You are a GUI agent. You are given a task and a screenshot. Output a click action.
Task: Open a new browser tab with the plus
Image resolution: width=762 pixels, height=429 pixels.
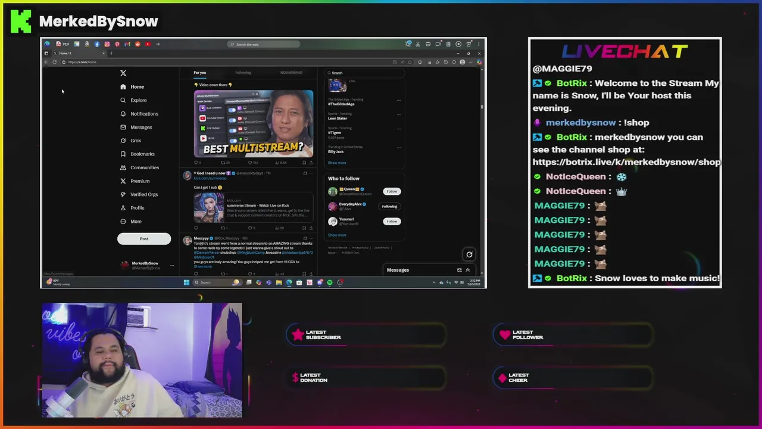[x=111, y=53]
